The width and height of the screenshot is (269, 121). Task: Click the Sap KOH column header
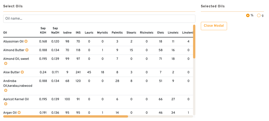point(43,30)
